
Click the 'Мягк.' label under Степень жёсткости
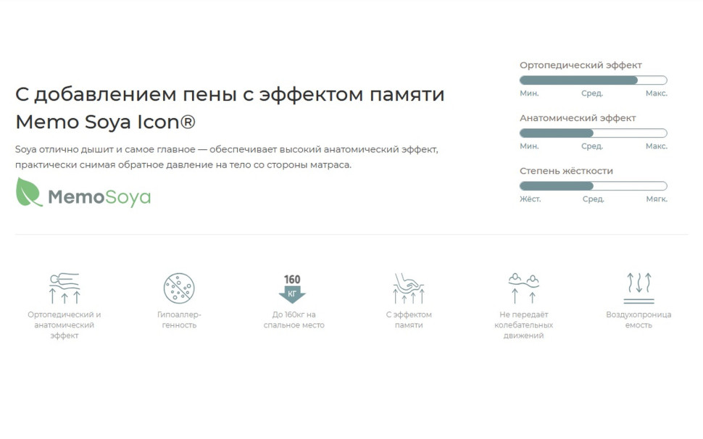point(656,199)
